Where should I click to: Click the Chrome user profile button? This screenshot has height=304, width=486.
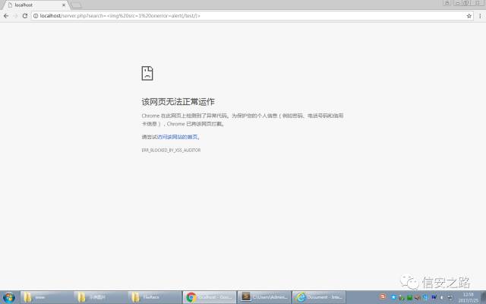tap(447, 3)
